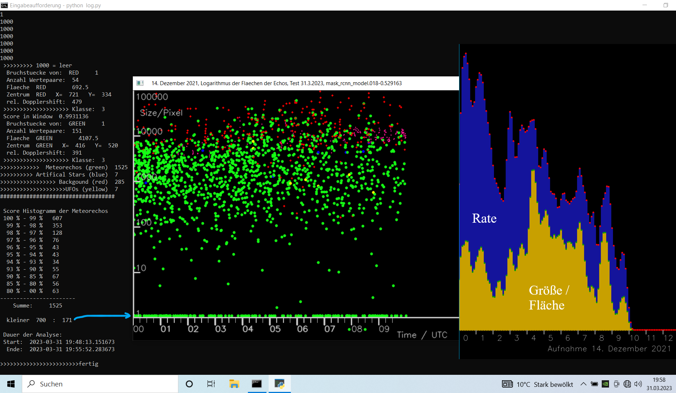Open Cortana from the taskbar circle icon
The height and width of the screenshot is (393, 676).
(x=189, y=384)
